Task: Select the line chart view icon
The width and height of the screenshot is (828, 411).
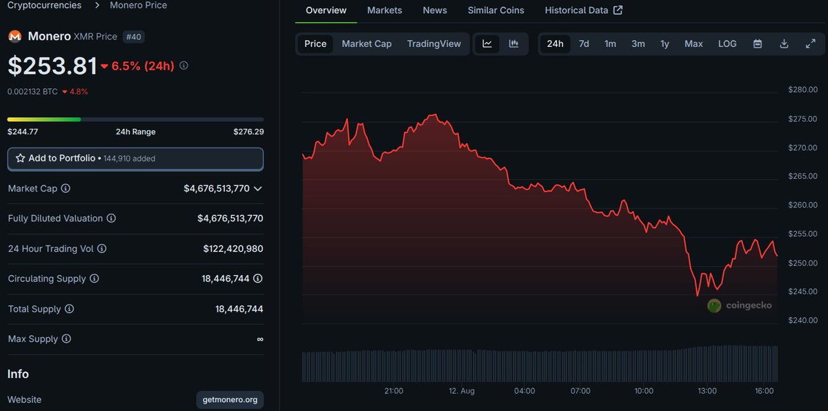Action: 487,43
